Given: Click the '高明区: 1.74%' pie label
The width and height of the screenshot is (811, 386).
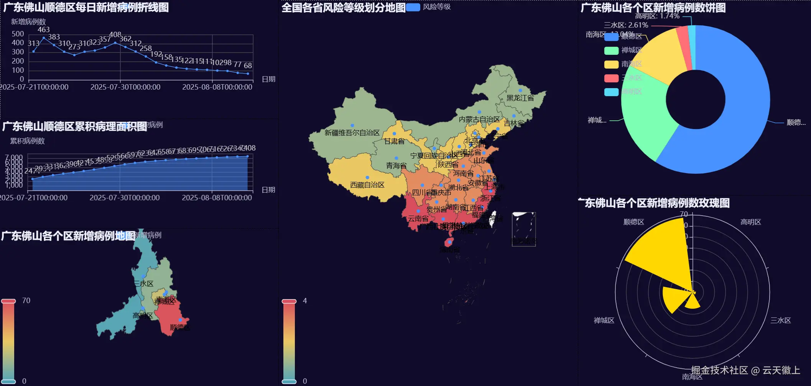Looking at the screenshot, I should coord(657,16).
